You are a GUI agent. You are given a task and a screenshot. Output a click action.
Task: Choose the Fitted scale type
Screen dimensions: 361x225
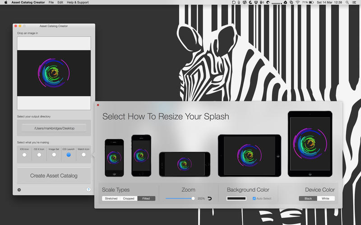tap(146, 198)
